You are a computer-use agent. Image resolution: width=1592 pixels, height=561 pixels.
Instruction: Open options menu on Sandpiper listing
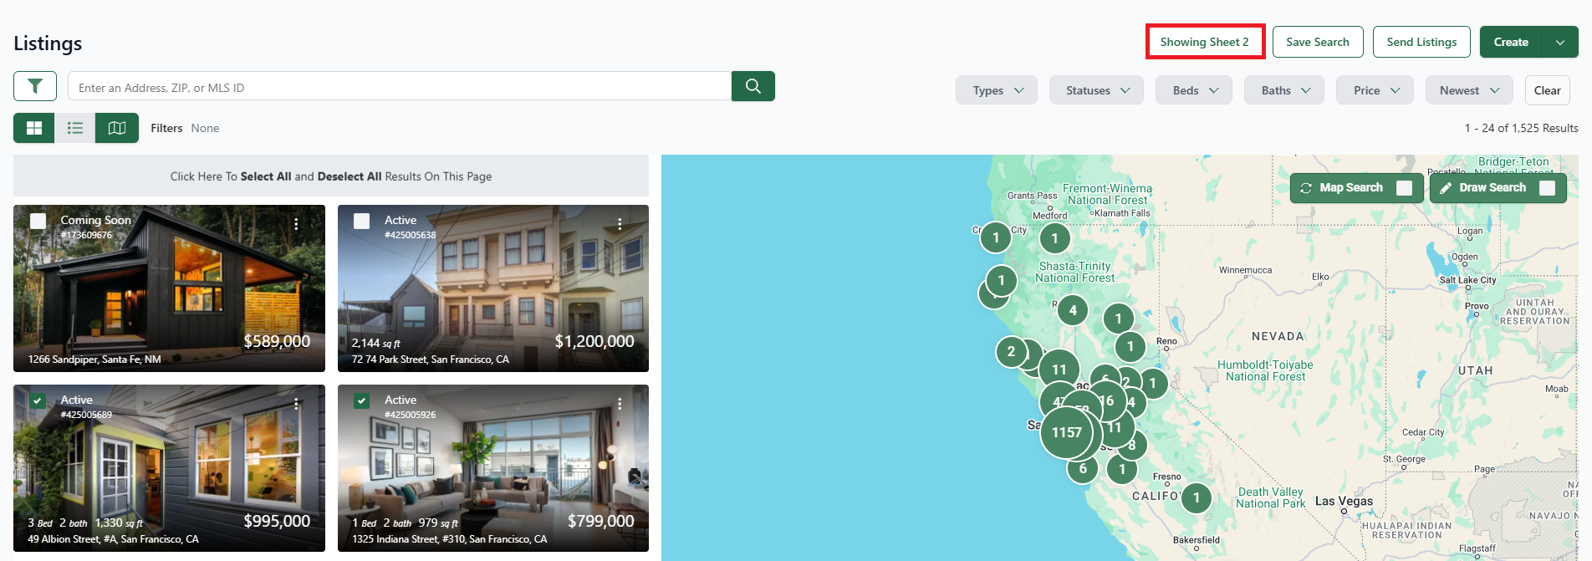[x=296, y=224]
